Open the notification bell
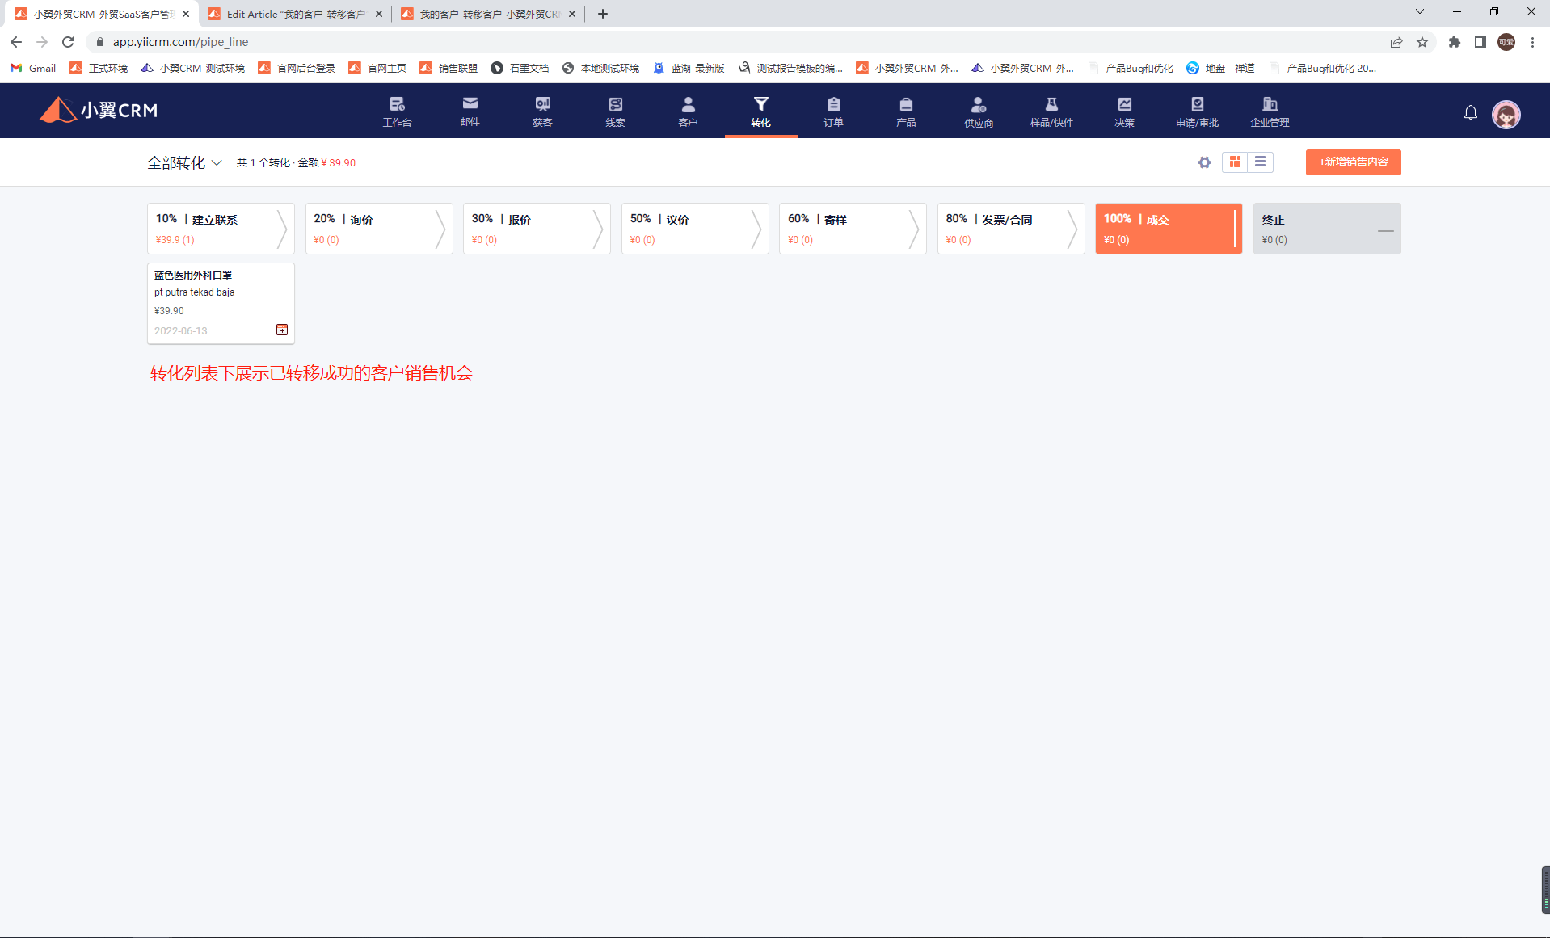 point(1471,113)
